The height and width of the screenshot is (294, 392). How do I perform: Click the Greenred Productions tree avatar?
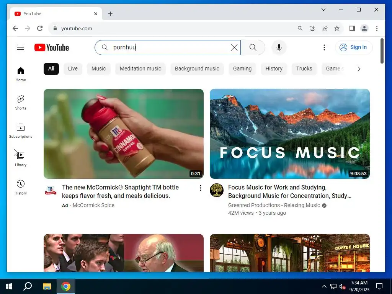[217, 190]
